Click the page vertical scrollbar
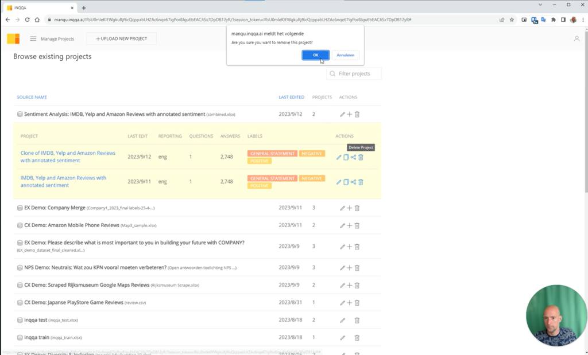 [585, 112]
